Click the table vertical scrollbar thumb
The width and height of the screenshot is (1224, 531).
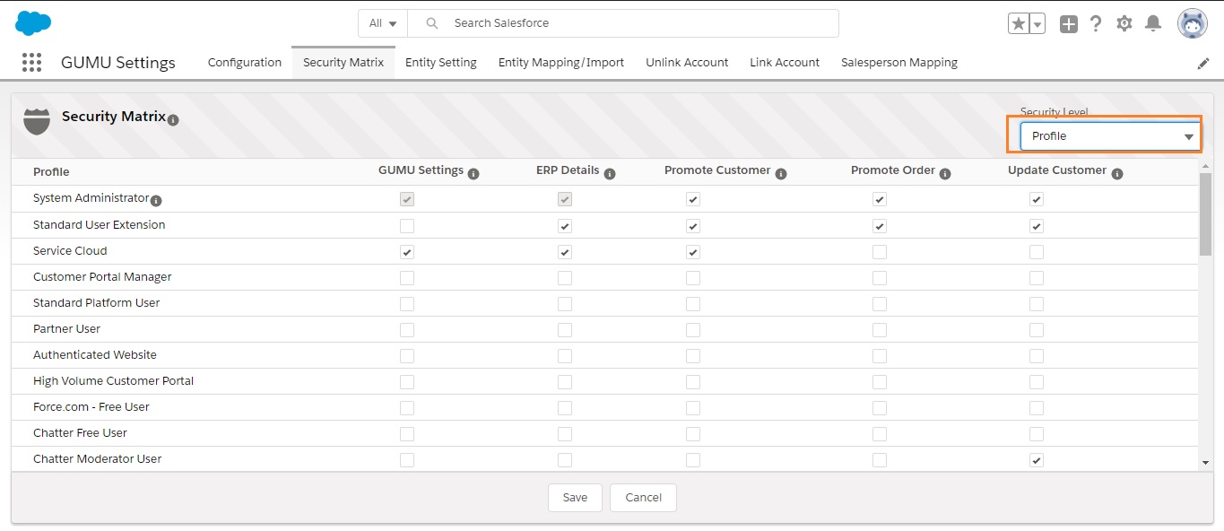(x=1205, y=214)
